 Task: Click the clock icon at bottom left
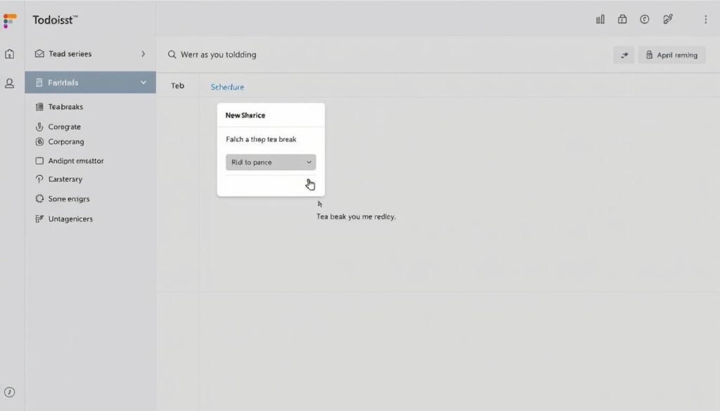tap(10, 393)
